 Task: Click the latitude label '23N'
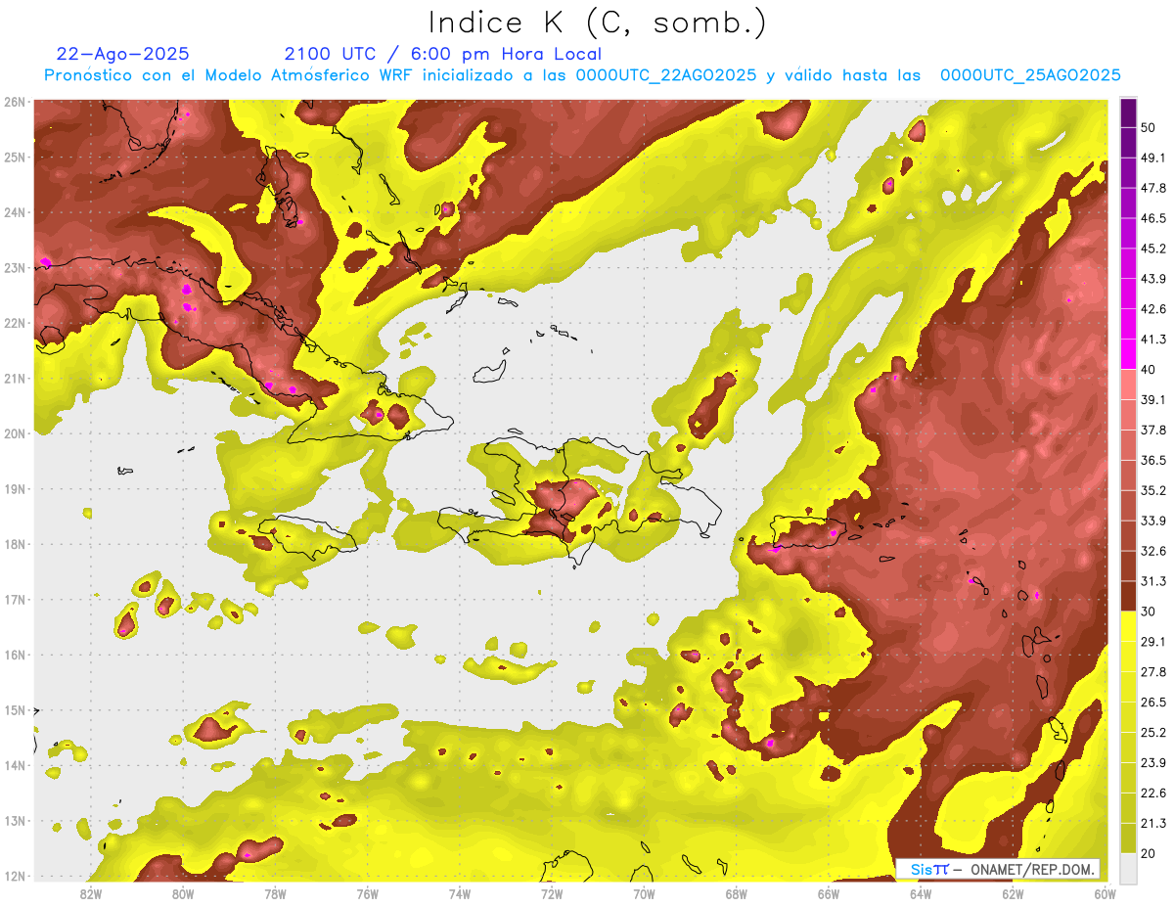click(x=15, y=268)
